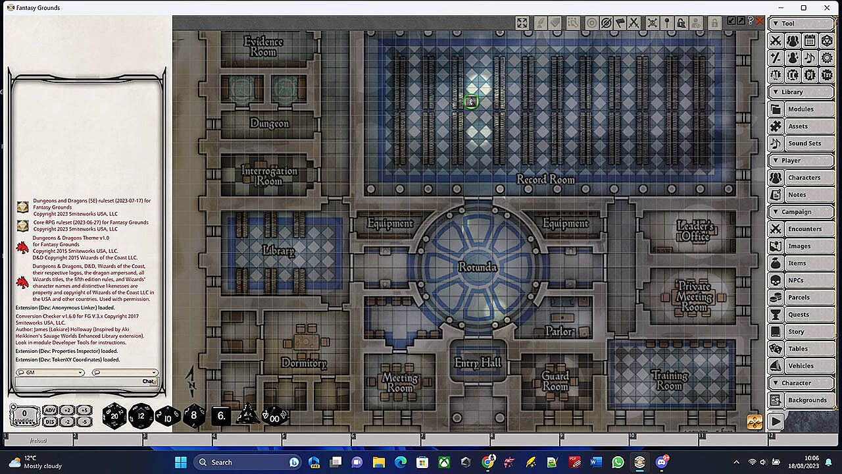Click the play arrow button below sidebar
Screen dimensions: 842x474
776,421
